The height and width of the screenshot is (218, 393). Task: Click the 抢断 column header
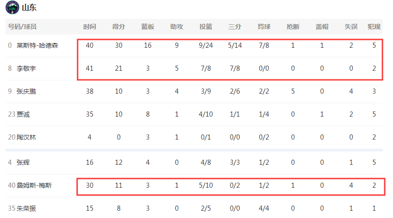(293, 27)
